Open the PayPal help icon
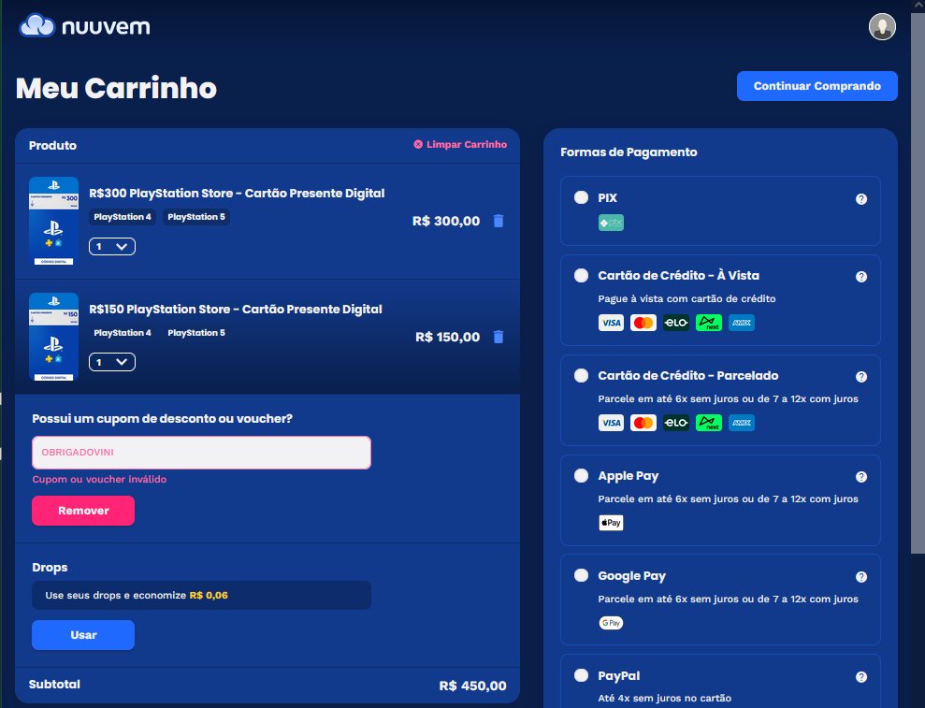Image resolution: width=925 pixels, height=708 pixels. tap(861, 677)
